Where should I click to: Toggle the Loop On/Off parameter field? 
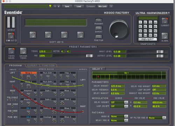coord(159,90)
